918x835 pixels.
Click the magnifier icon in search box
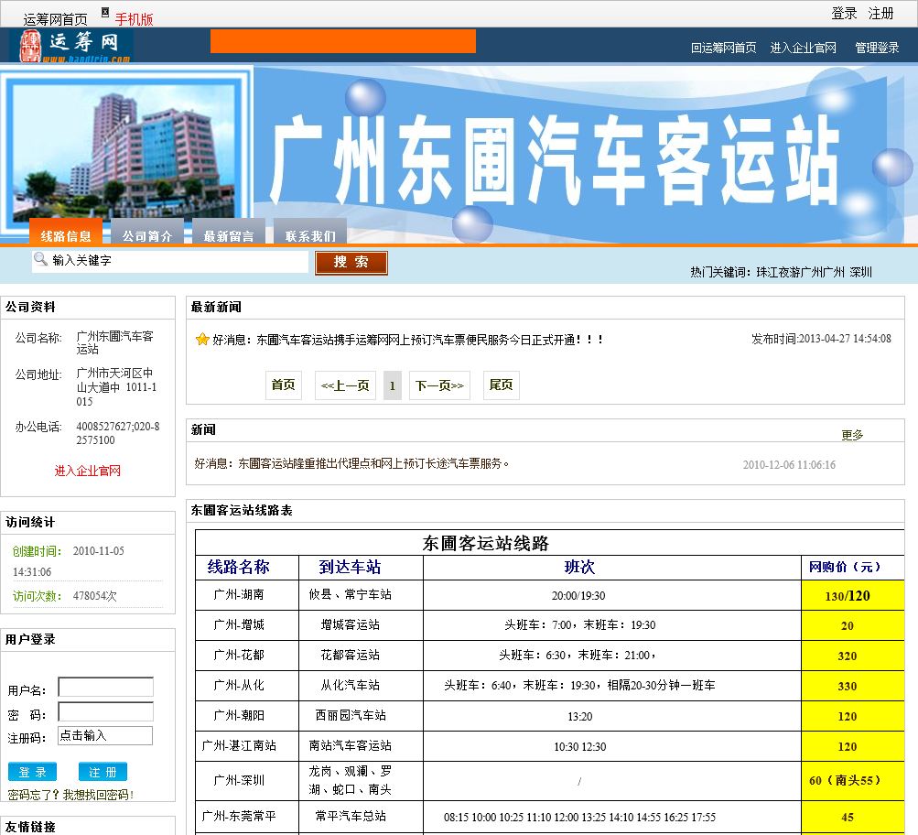40,260
